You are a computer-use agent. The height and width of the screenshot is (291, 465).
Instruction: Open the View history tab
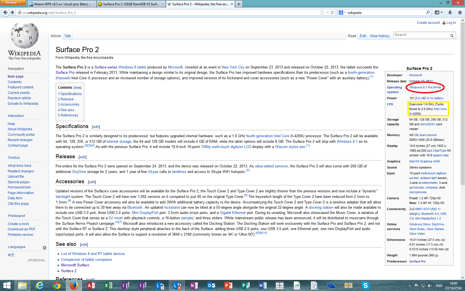point(379,36)
